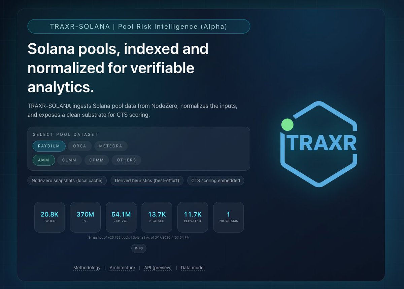Click the 1 PROGRAMS stat card
The width and height of the screenshot is (404, 289).
click(x=228, y=217)
